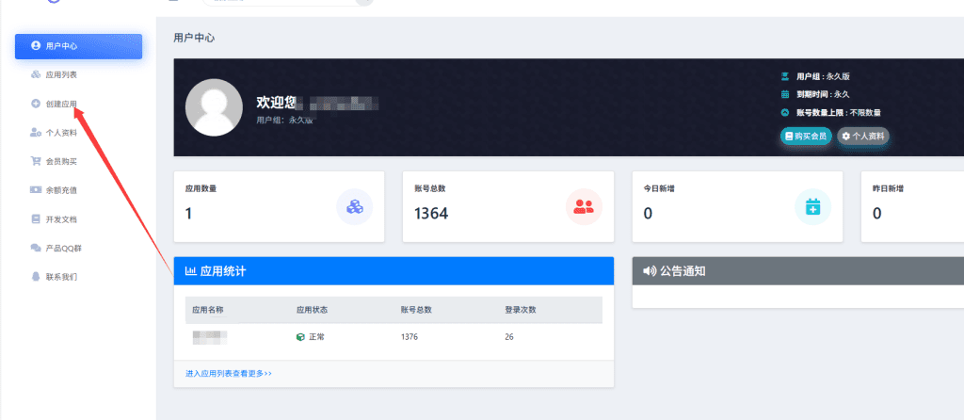Click the 个人资料 button in banner
Viewport: 964px width, 420px height.
(x=863, y=136)
